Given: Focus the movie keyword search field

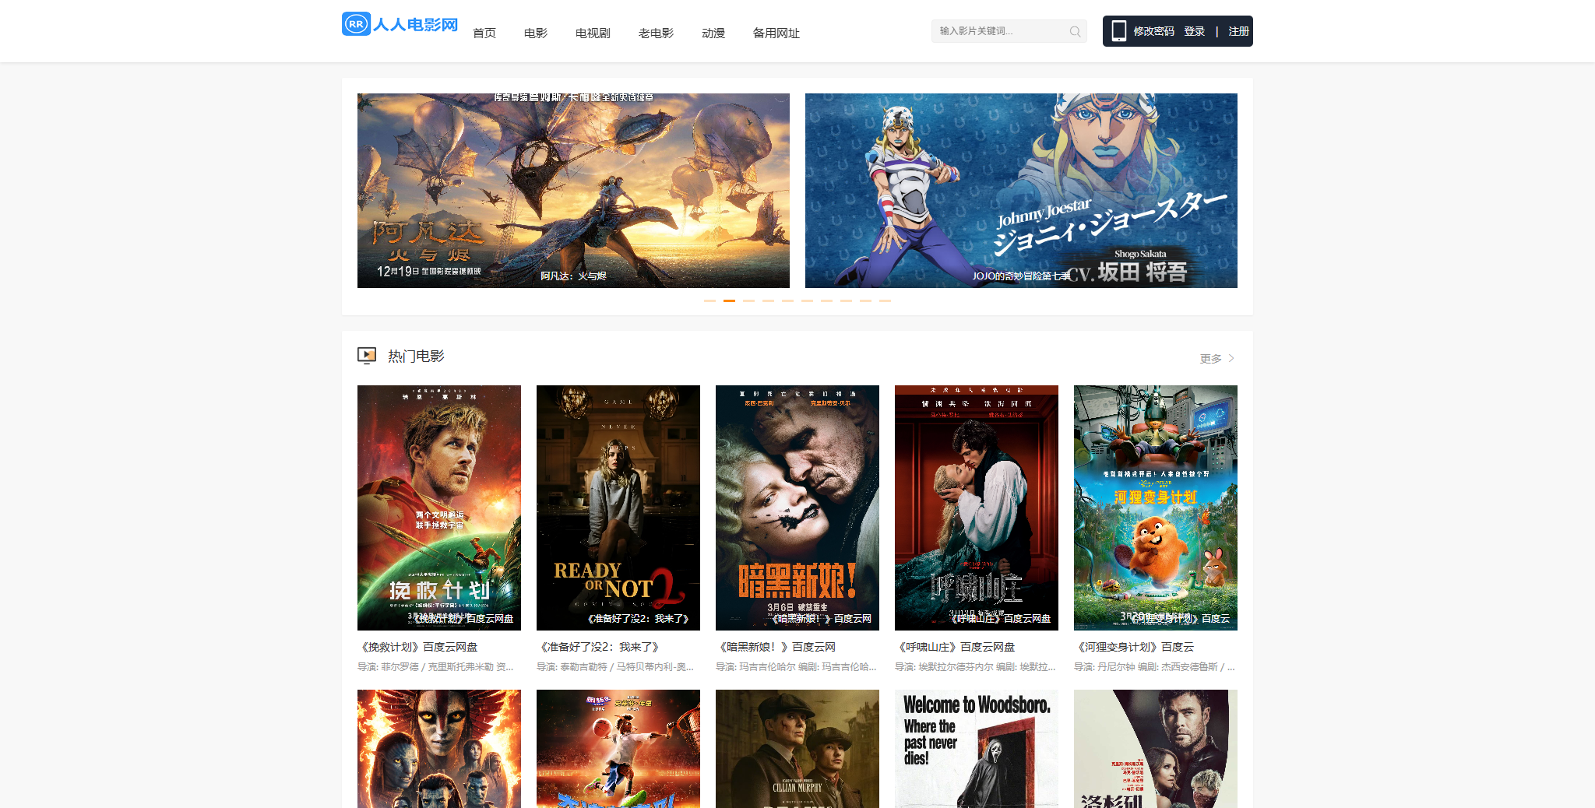Looking at the screenshot, I should point(1001,31).
